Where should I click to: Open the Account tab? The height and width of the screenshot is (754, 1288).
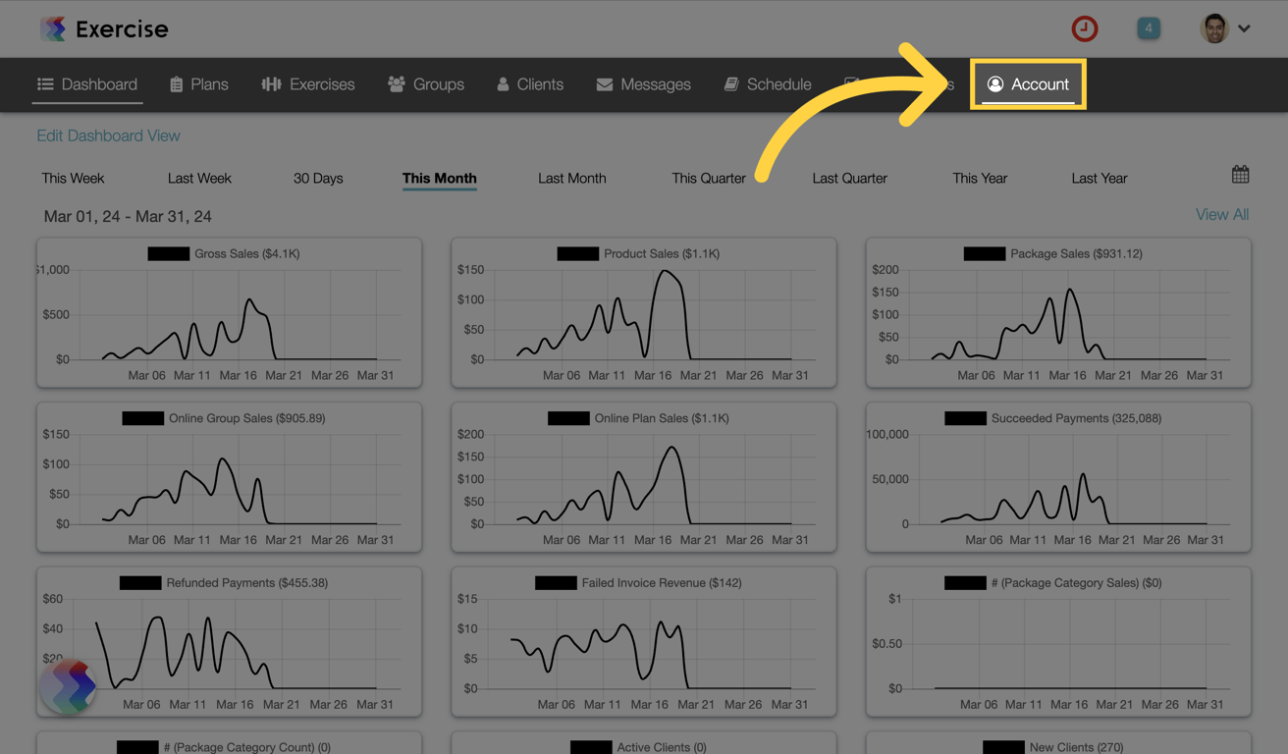click(1028, 84)
